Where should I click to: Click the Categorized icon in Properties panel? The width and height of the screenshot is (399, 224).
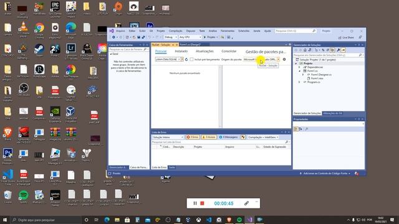tap(296, 129)
